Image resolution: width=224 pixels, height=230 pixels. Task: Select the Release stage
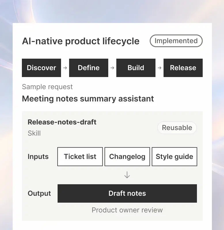[183, 68]
